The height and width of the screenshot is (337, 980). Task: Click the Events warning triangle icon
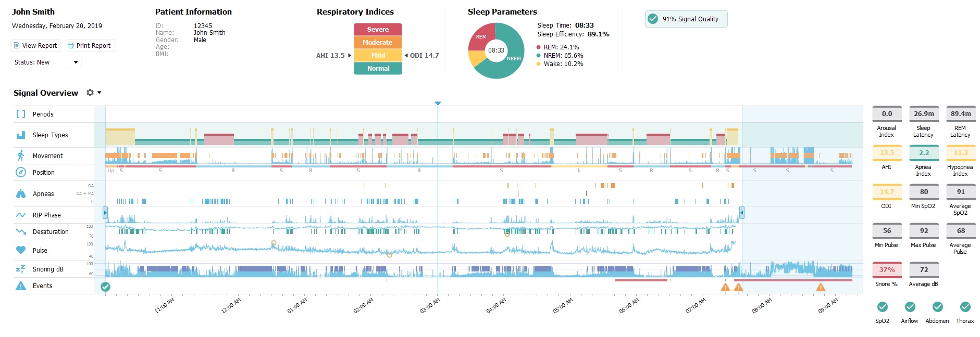point(21,286)
